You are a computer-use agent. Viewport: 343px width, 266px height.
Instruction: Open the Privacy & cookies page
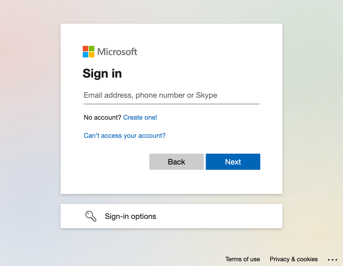tap(294, 259)
